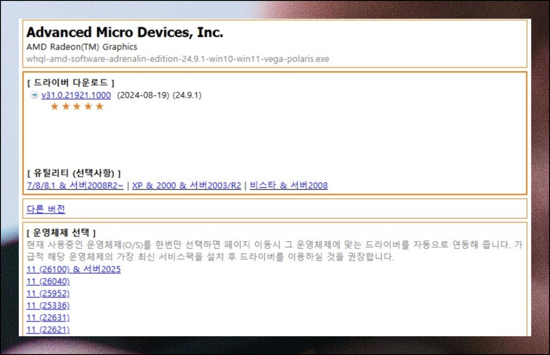Screen dimensions: 550x355
Task: Click the whql-amd-software-adrenalin-edition exe filename
Action: (178, 59)
